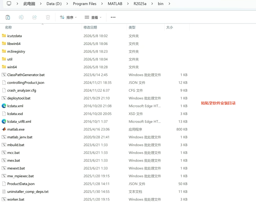This screenshot has width=256, height=208.
Task: Select the lcdata_utf8.xml file name
Action: pos(19,122)
